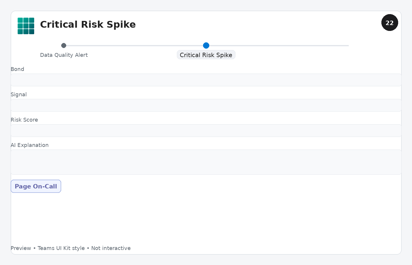Click the Signal field label
This screenshot has height=265, width=412.
coord(19,95)
